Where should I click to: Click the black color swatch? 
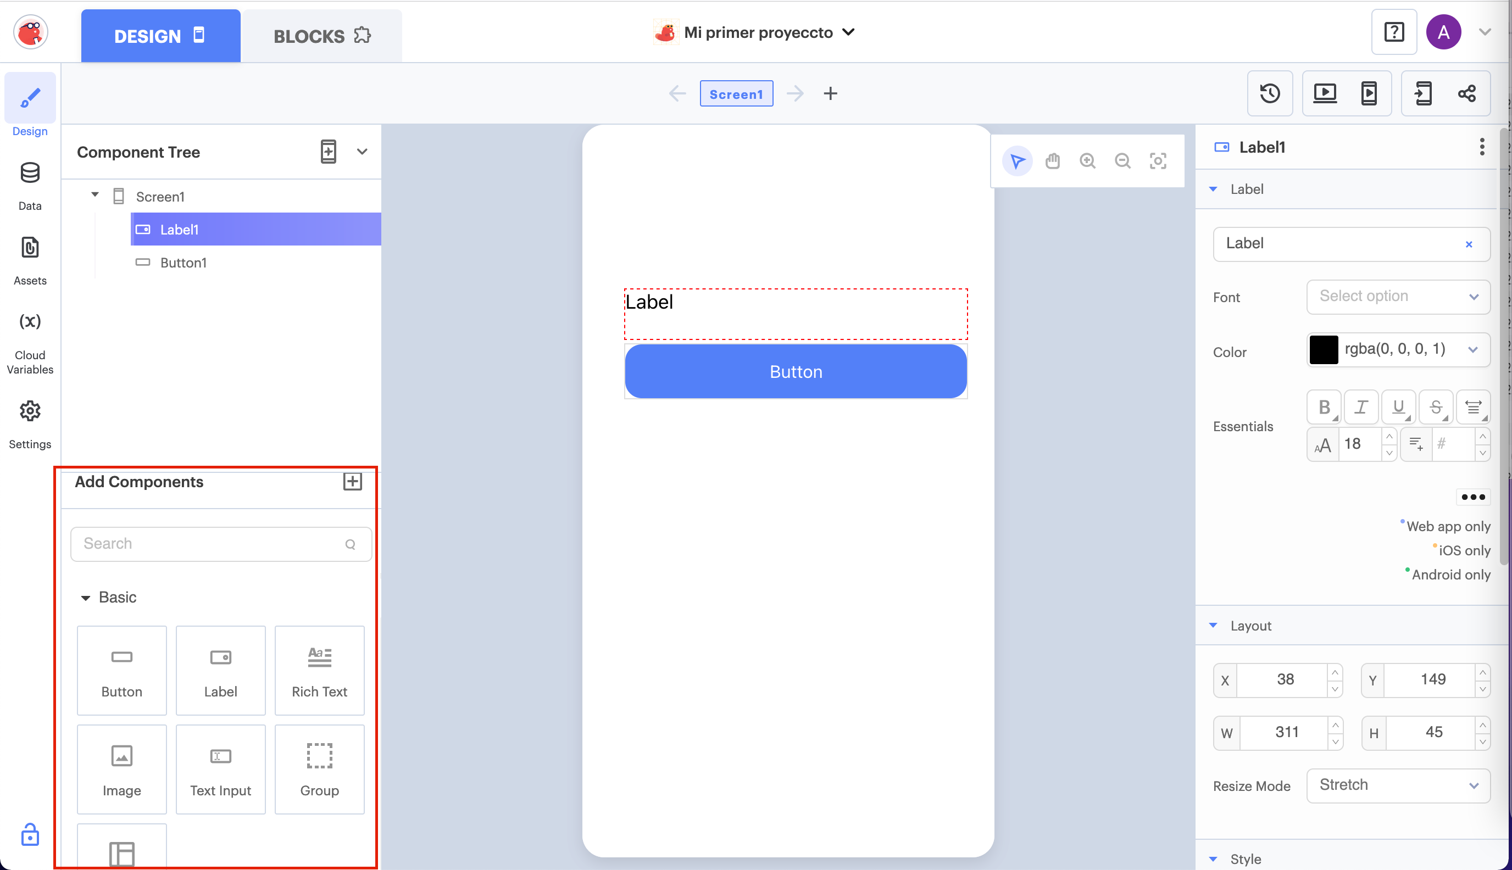[x=1323, y=349]
